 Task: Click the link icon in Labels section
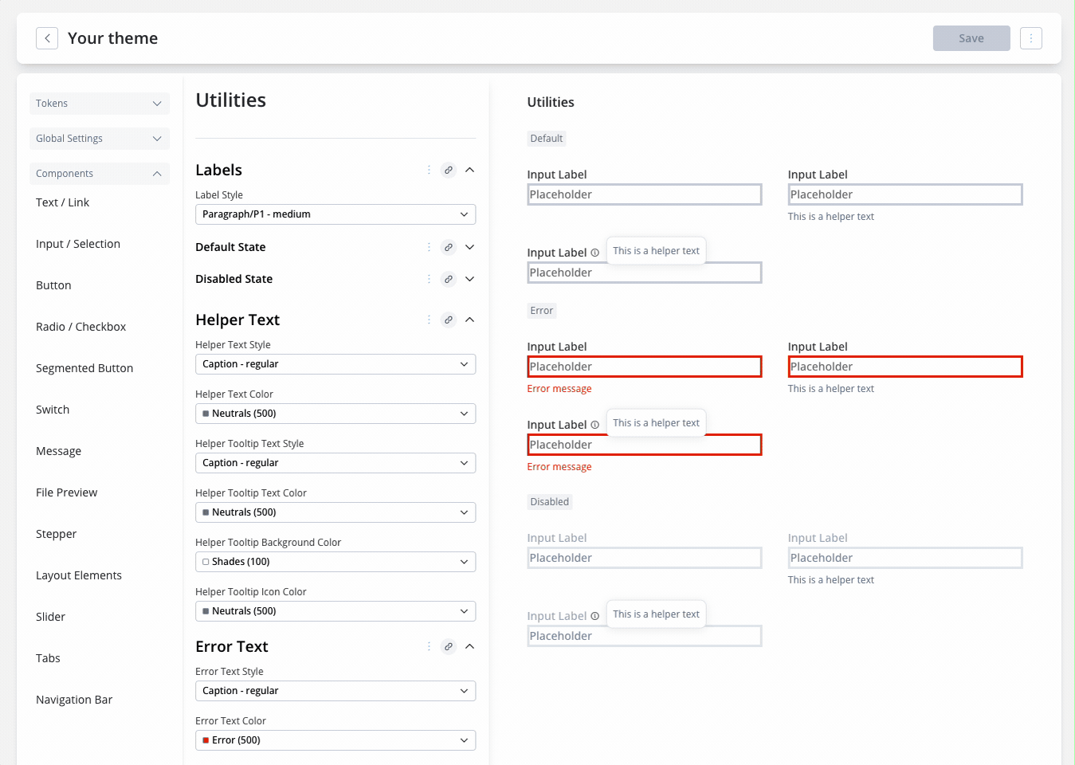(x=449, y=170)
